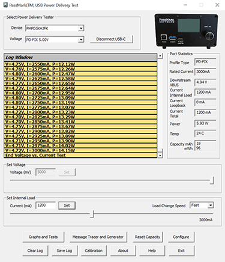Click the Log Window header
This screenshot has height=262, width=225.
point(80,58)
